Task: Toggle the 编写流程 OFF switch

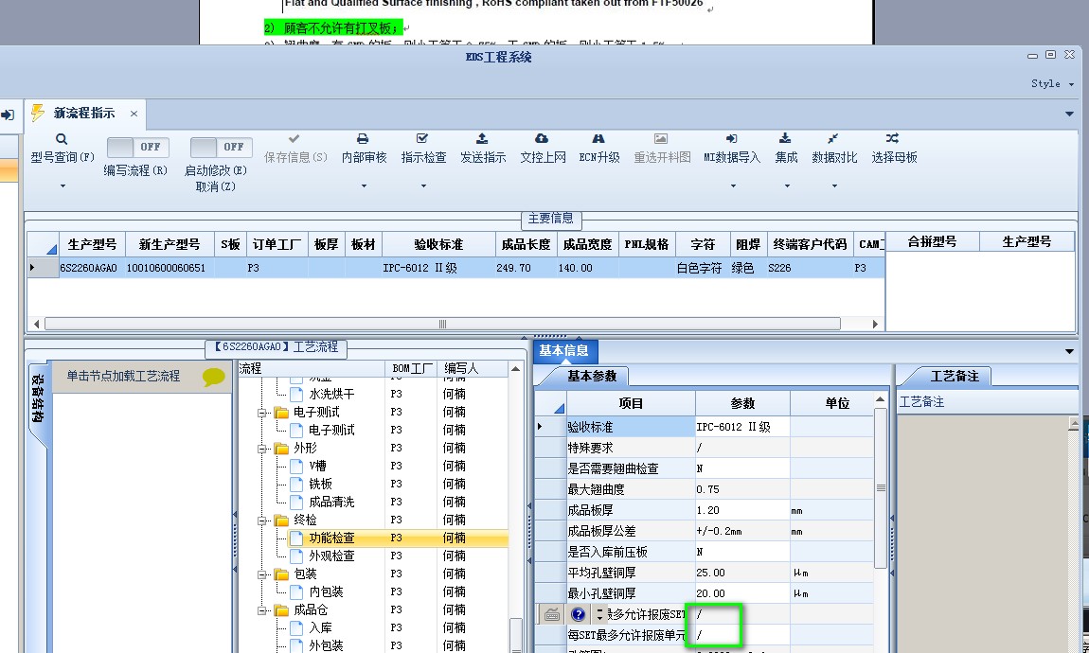Action: pyautogui.click(x=137, y=147)
